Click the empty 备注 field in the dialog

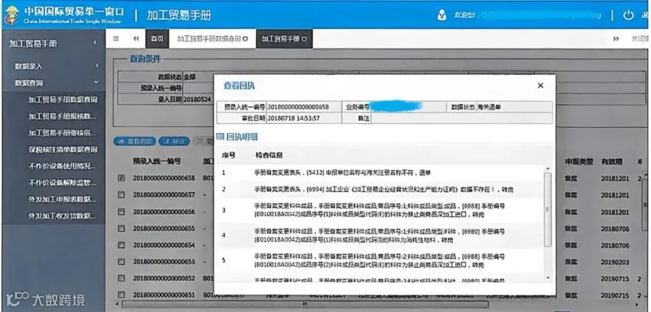click(461, 118)
